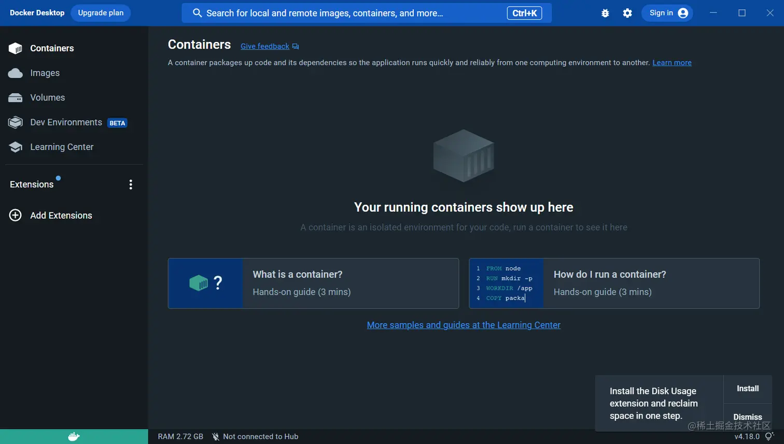The image size is (784, 444).
Task: Open More samples and guides link
Action: pos(464,325)
